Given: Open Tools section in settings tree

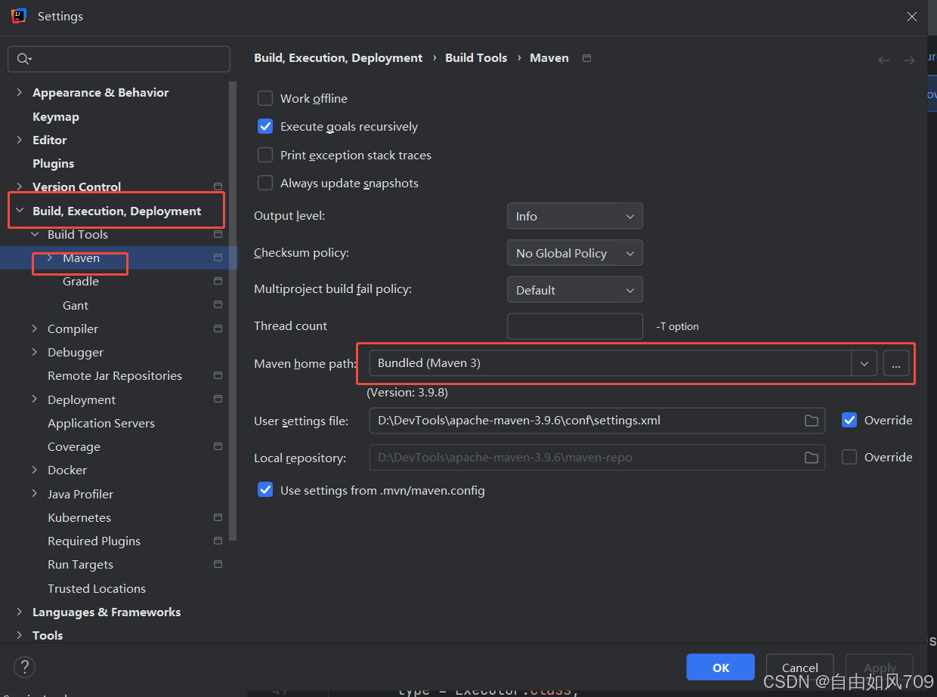Looking at the screenshot, I should pyautogui.click(x=48, y=636).
